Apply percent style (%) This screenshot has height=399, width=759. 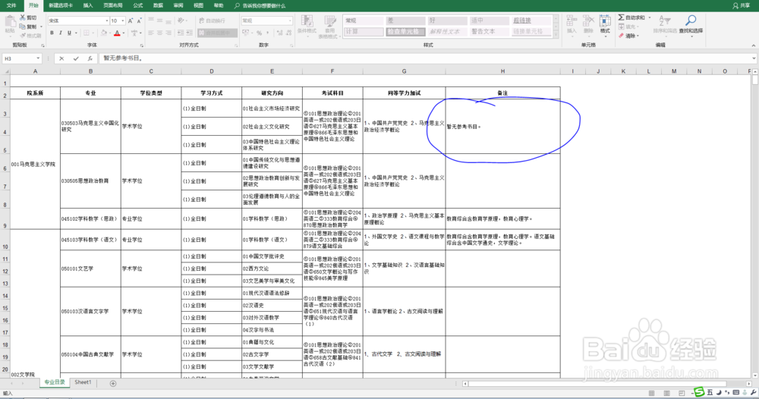259,33
